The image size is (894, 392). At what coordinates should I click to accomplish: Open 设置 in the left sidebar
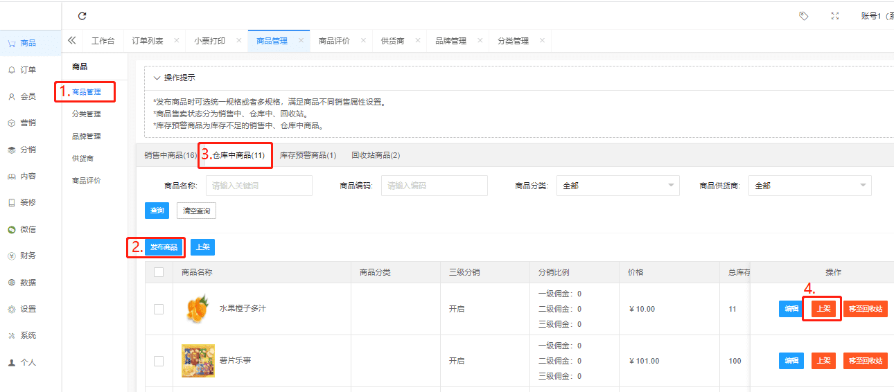28,309
